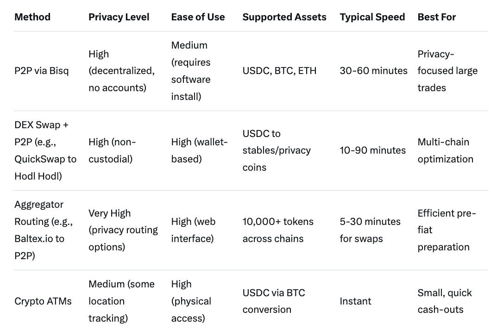
Task: Select the Supported Assets column header
Action: pos(284,17)
